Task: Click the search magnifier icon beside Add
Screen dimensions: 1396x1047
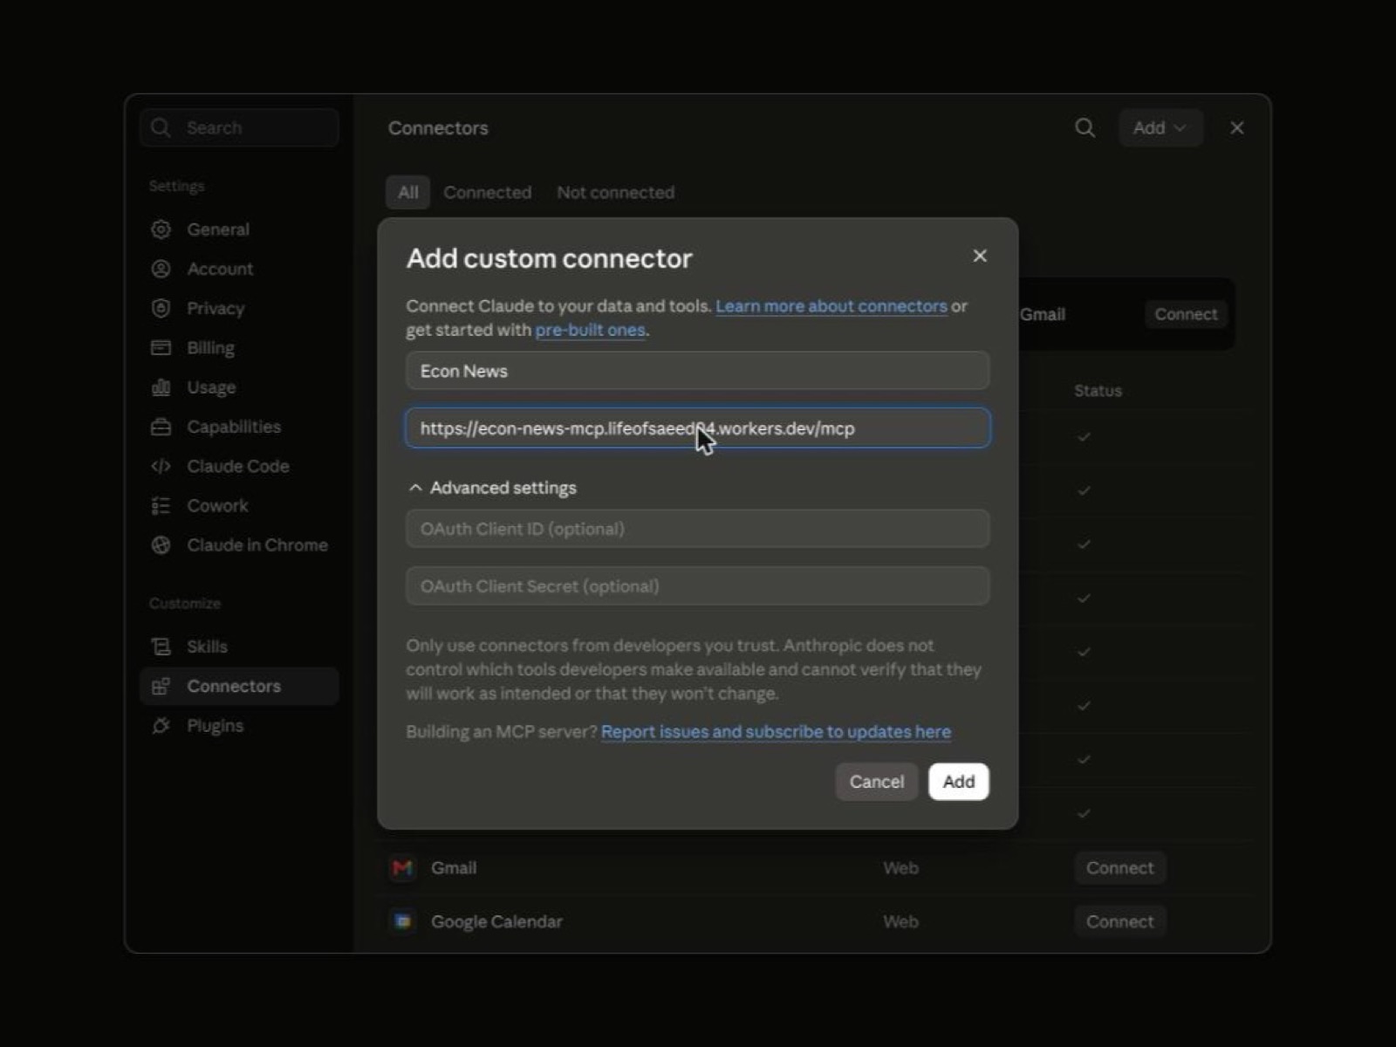Action: 1085,128
